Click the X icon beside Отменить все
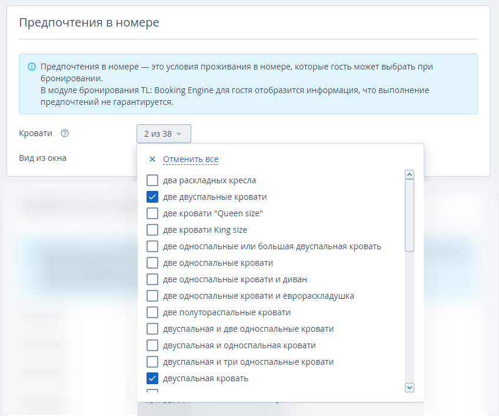 [x=152, y=159]
